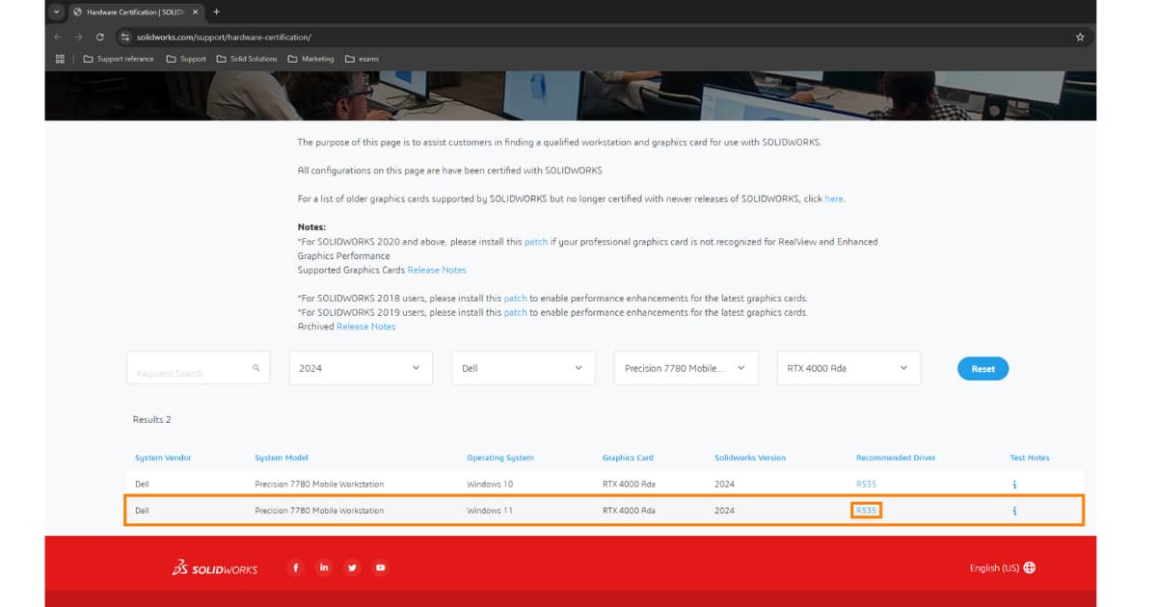Open the Dell vendor dropdown

(523, 368)
